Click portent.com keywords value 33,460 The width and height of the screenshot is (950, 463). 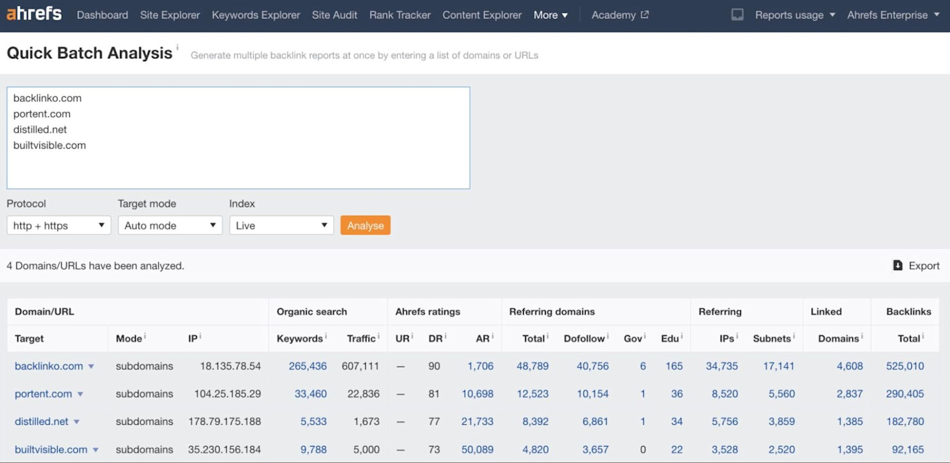[310, 394]
